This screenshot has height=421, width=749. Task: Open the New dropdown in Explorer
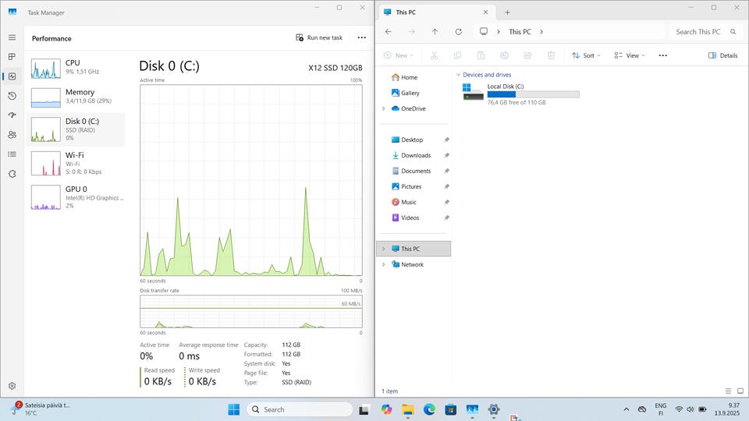(x=399, y=55)
